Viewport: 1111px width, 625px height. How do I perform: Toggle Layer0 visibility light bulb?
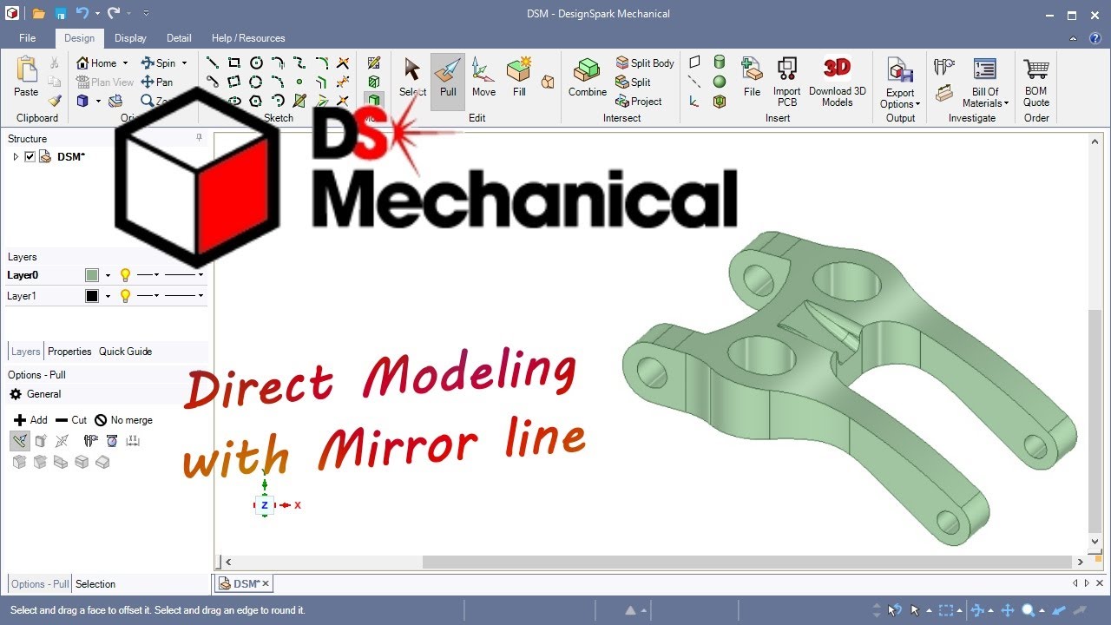point(125,275)
